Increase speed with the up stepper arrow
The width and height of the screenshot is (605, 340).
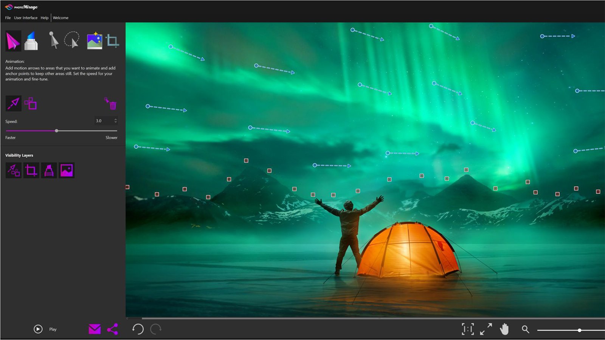(116, 119)
